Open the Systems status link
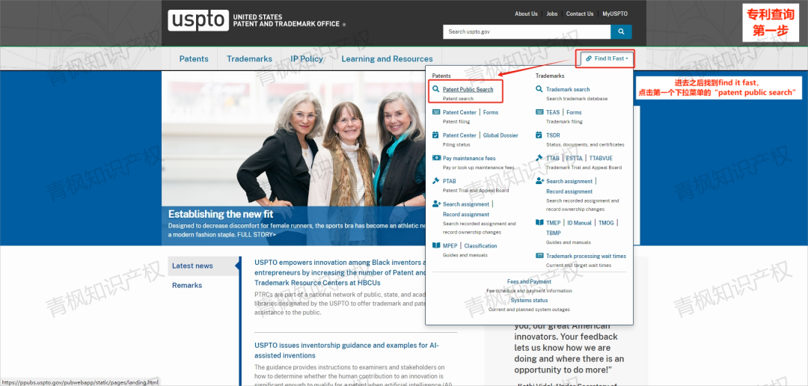 tap(529, 300)
